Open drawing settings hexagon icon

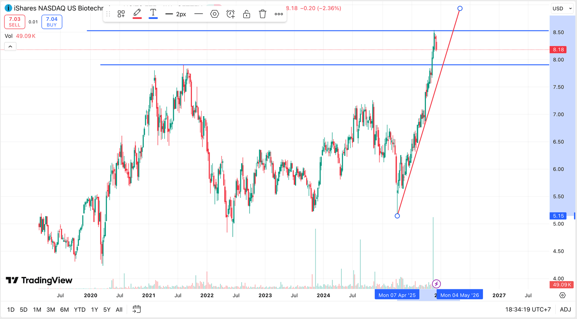click(x=215, y=14)
